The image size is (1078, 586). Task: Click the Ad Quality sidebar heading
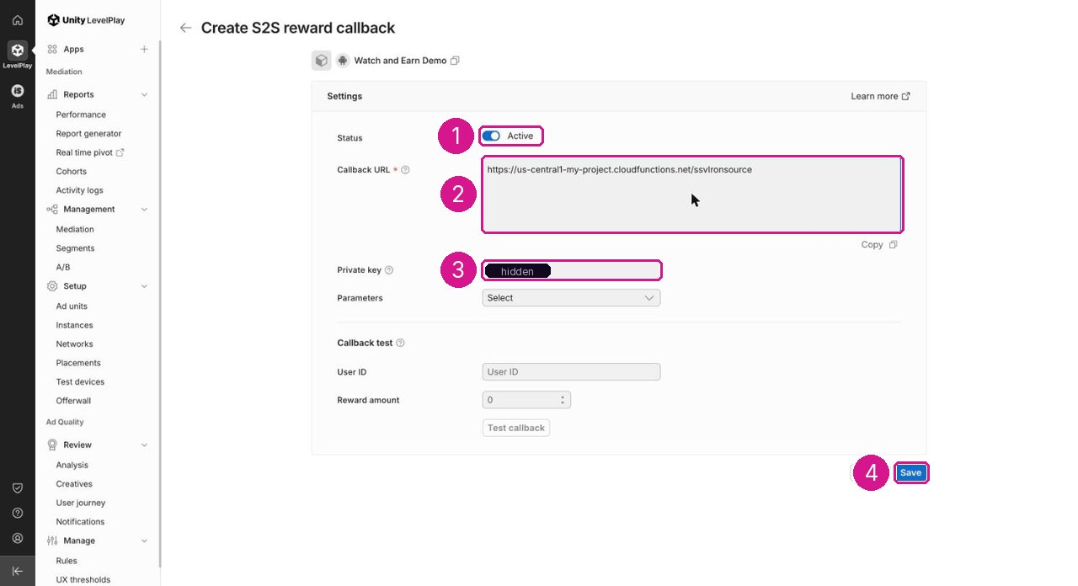pos(65,423)
